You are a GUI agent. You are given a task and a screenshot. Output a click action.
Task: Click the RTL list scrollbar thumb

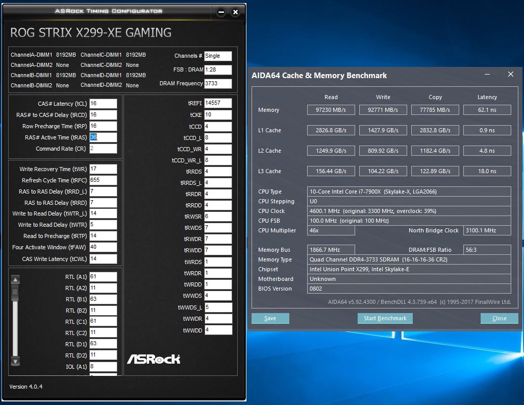(15, 293)
